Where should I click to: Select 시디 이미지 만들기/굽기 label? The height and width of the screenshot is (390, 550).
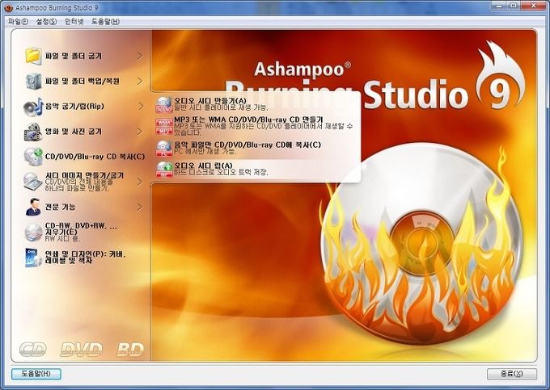click(84, 175)
